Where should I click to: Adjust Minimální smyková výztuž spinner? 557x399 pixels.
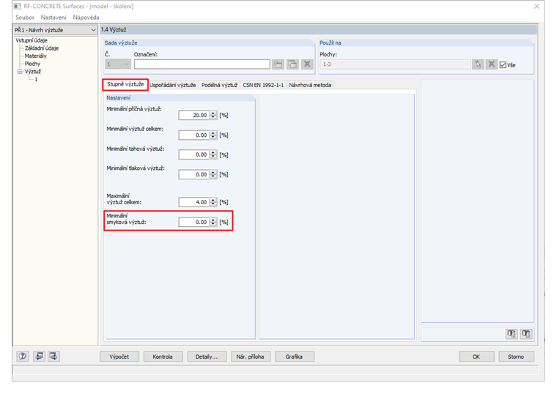point(213,222)
